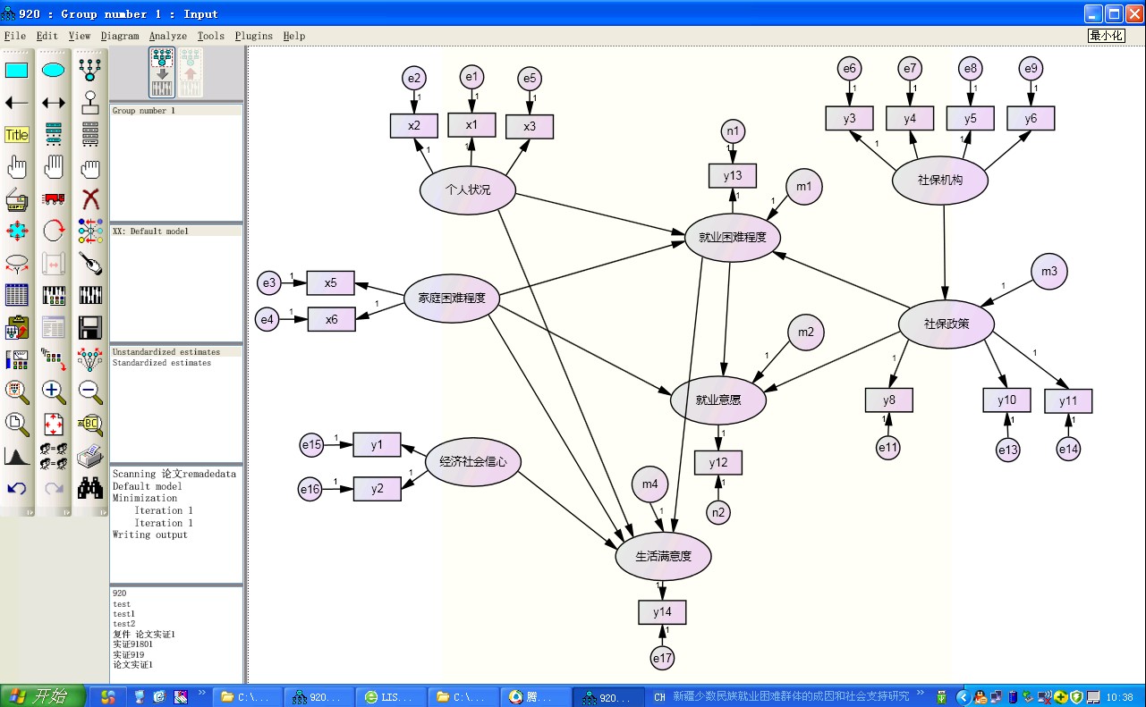Open the specification search binoculars icon

89,488
